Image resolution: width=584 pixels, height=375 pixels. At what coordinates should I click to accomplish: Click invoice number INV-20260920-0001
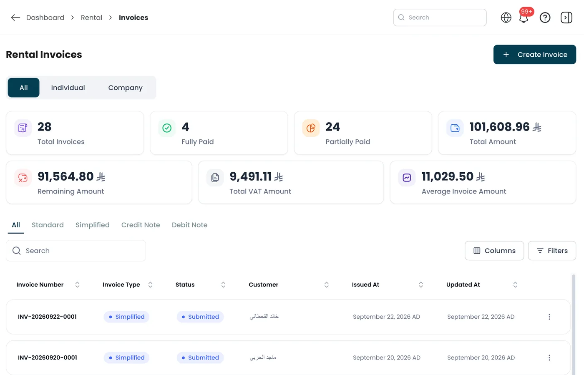(x=48, y=358)
